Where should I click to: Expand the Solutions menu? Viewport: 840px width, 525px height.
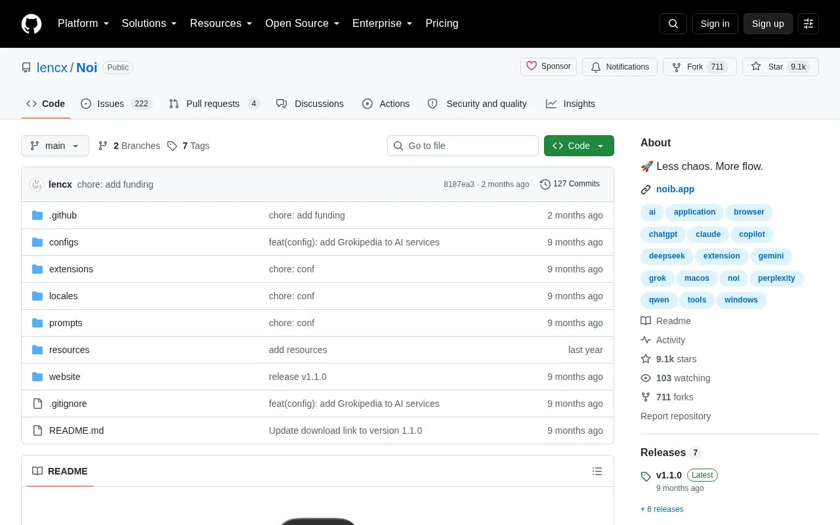tap(149, 24)
